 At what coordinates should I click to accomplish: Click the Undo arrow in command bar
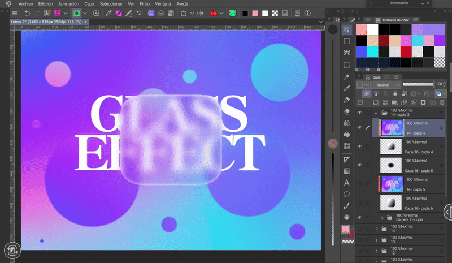pos(27,12)
